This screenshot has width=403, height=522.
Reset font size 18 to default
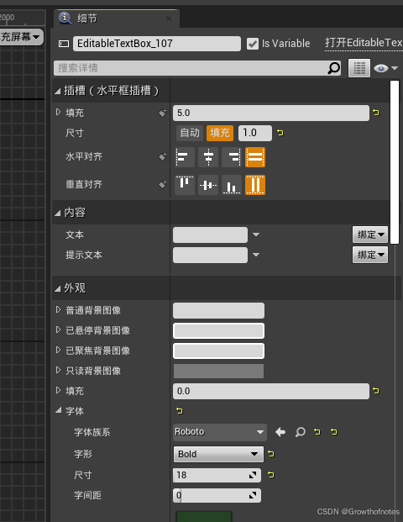click(271, 475)
